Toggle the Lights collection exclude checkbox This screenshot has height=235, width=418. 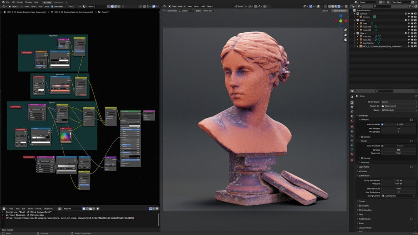point(406,20)
